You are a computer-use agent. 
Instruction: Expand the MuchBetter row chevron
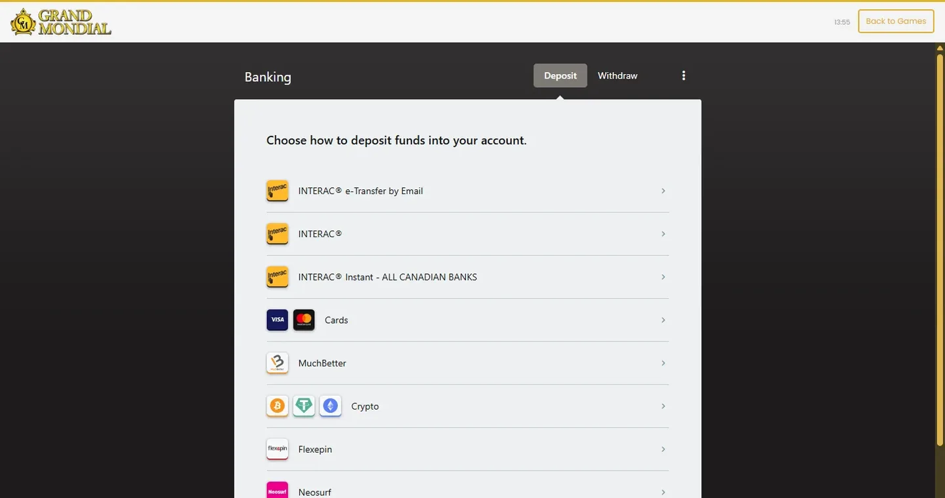[663, 363]
